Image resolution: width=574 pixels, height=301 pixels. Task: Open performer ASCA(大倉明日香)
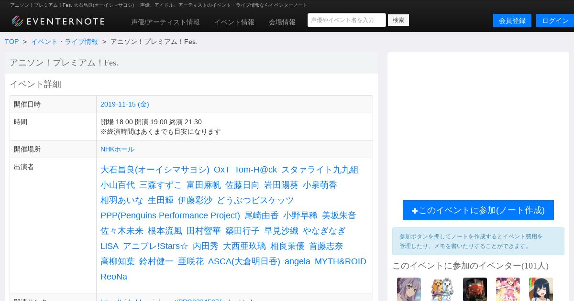(x=244, y=261)
